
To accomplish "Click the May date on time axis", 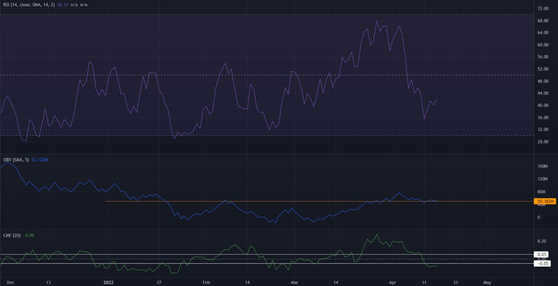I will pos(487,282).
